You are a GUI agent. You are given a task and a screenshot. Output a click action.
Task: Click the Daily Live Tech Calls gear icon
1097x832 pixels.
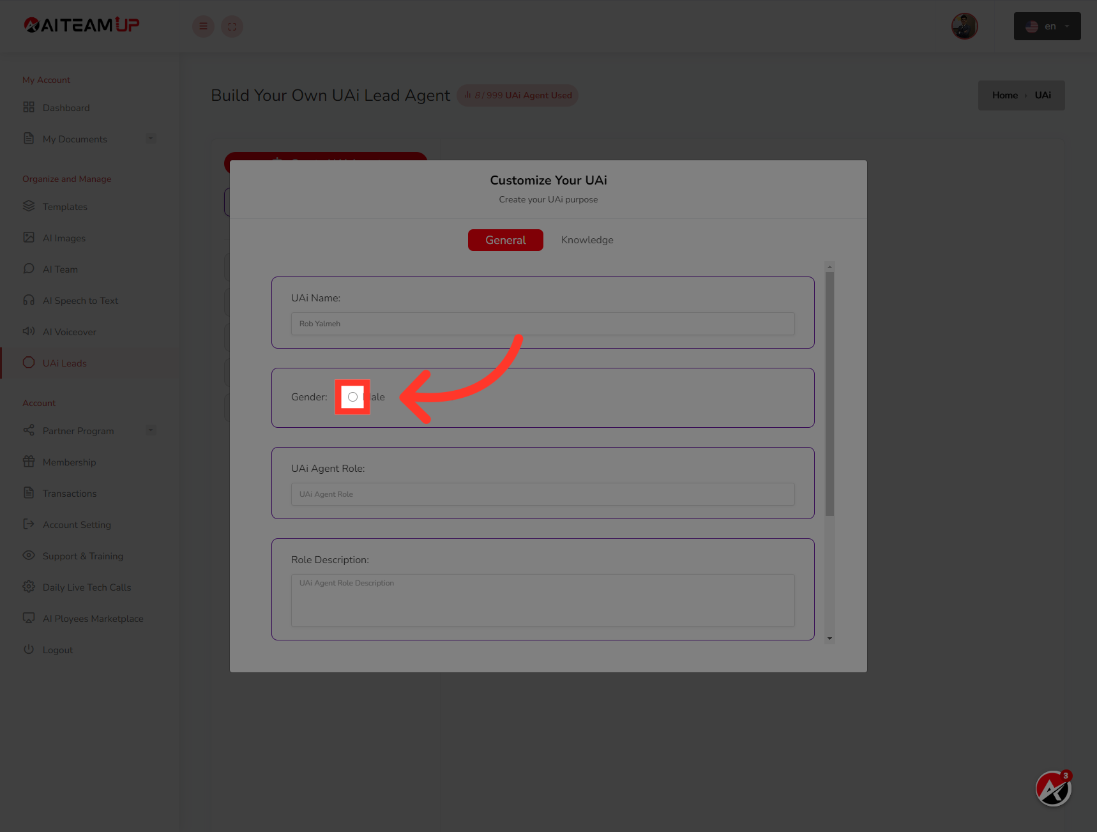[x=29, y=587]
